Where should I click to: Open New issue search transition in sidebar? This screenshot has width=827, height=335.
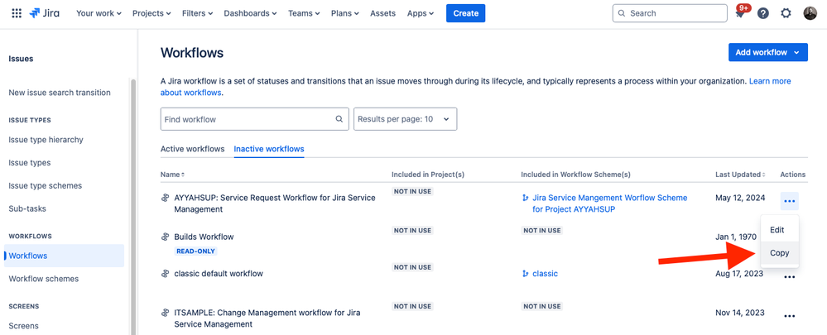click(60, 93)
